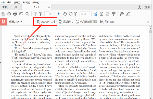Click the email envelope icon
The height and width of the screenshot is (99, 153).
click(21, 14)
